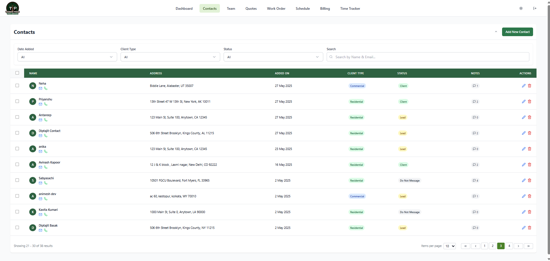Screen dimensions: 550x261
Task: Click the Search by Name & Email field
Action: point(428,57)
